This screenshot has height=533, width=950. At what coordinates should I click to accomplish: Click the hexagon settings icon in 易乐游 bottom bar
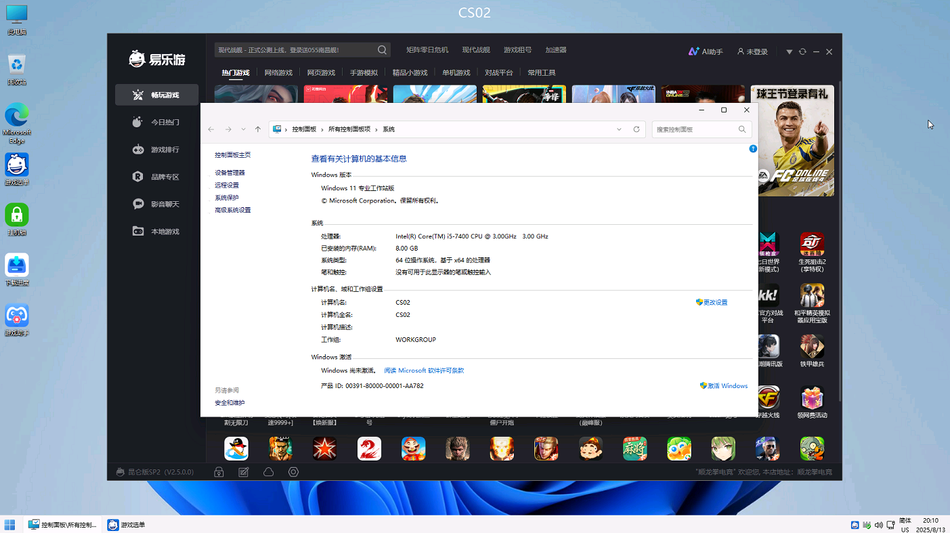point(293,472)
